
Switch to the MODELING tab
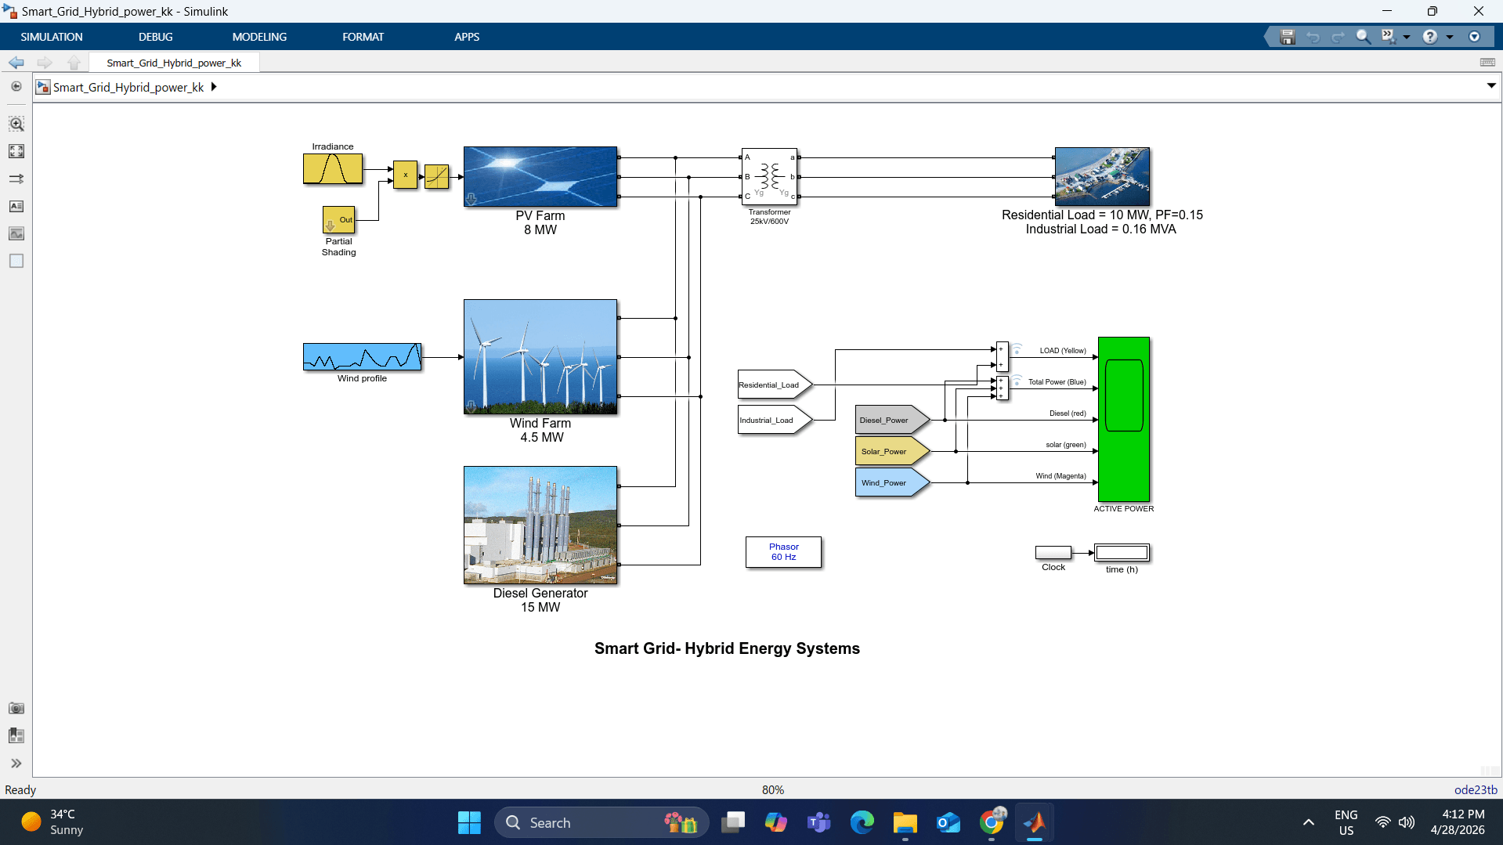[x=259, y=36]
